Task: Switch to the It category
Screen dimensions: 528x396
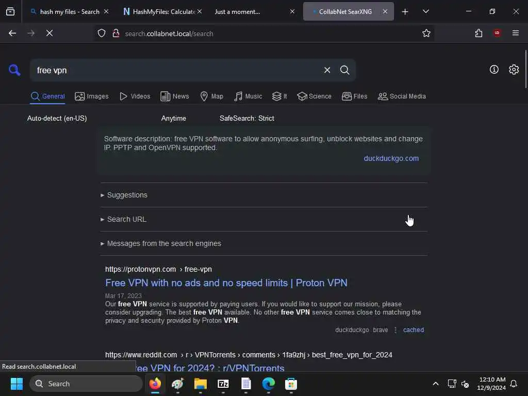Action: [279, 96]
